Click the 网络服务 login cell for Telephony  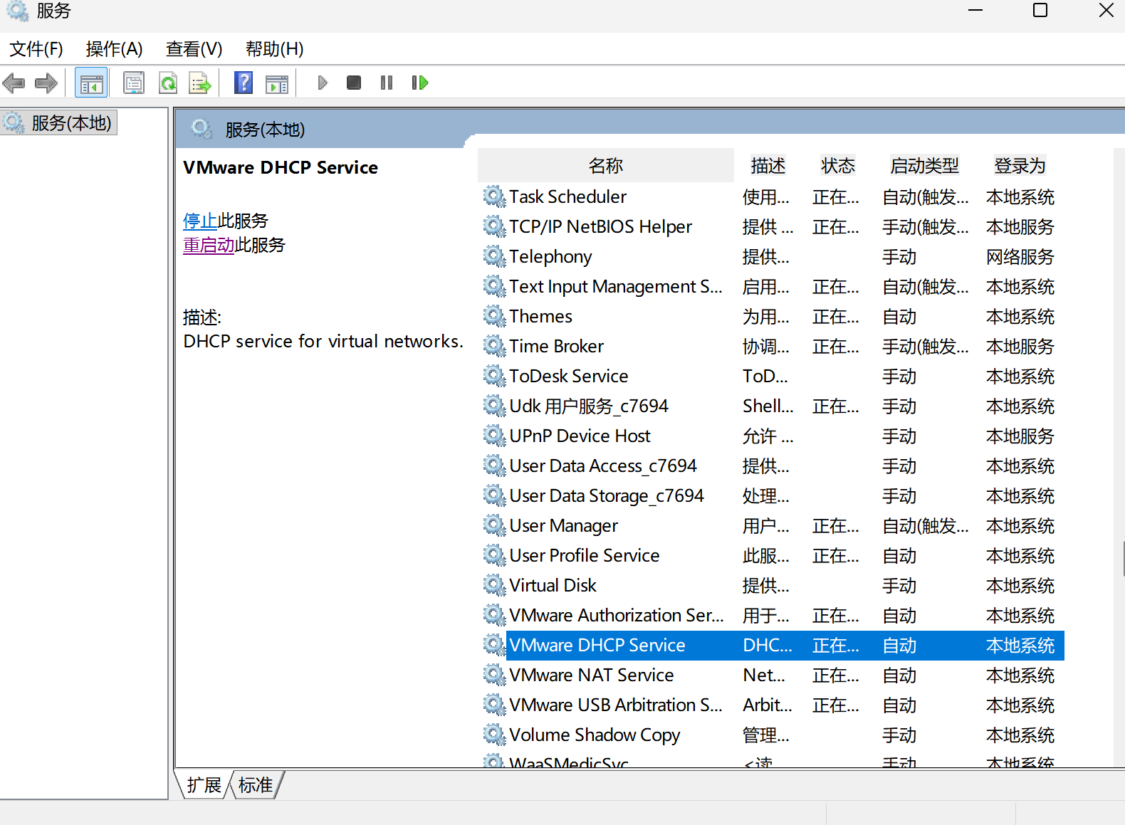(x=1020, y=257)
